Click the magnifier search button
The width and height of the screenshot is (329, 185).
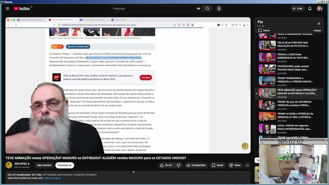pos(207,8)
